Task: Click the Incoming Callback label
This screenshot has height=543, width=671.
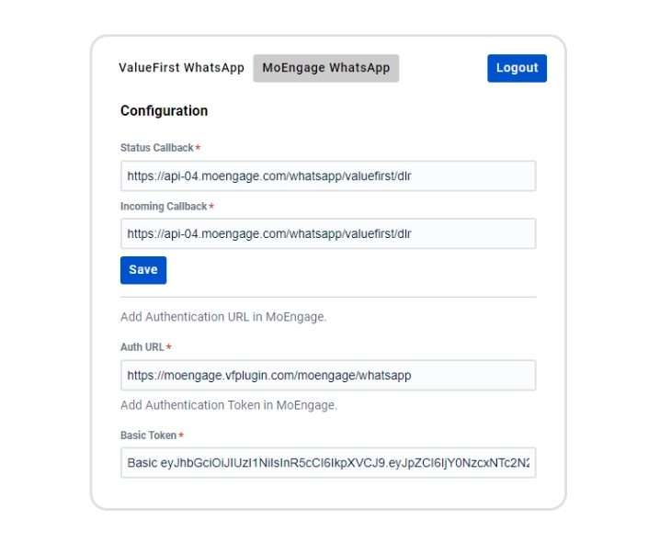Action: 164,207
